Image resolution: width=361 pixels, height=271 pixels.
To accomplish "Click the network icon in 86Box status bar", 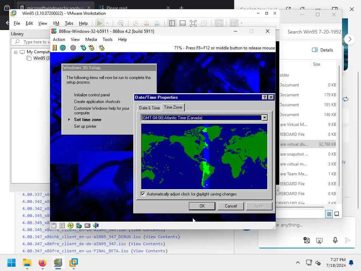I will [x=79, y=225].
